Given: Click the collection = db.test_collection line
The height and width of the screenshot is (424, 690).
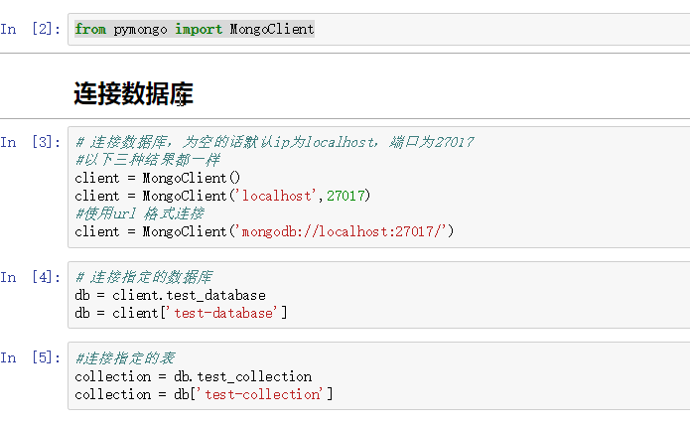Looking at the screenshot, I should pos(194,376).
